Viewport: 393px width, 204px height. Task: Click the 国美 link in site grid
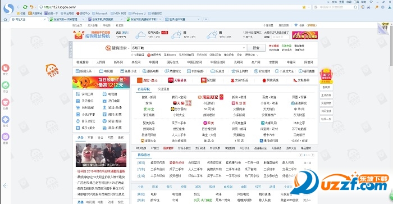click(x=208, y=123)
